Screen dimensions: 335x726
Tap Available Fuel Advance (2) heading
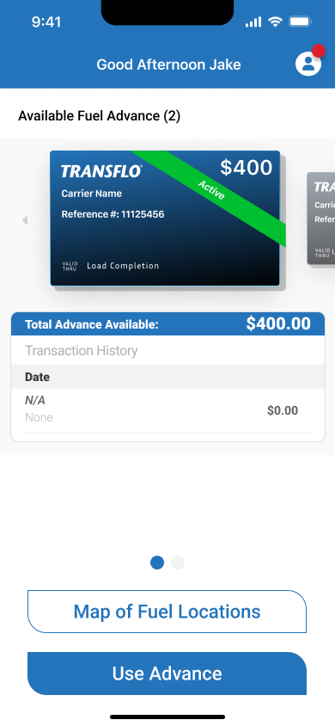[x=99, y=116]
